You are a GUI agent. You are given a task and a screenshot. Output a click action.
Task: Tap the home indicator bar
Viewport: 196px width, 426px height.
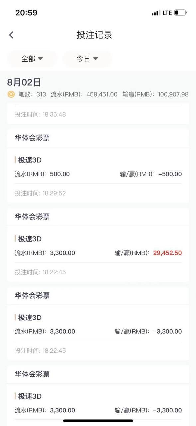(x=98, y=421)
